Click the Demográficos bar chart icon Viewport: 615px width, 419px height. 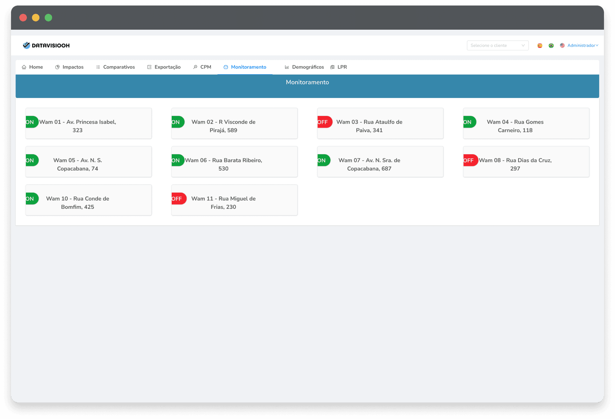[x=287, y=67]
